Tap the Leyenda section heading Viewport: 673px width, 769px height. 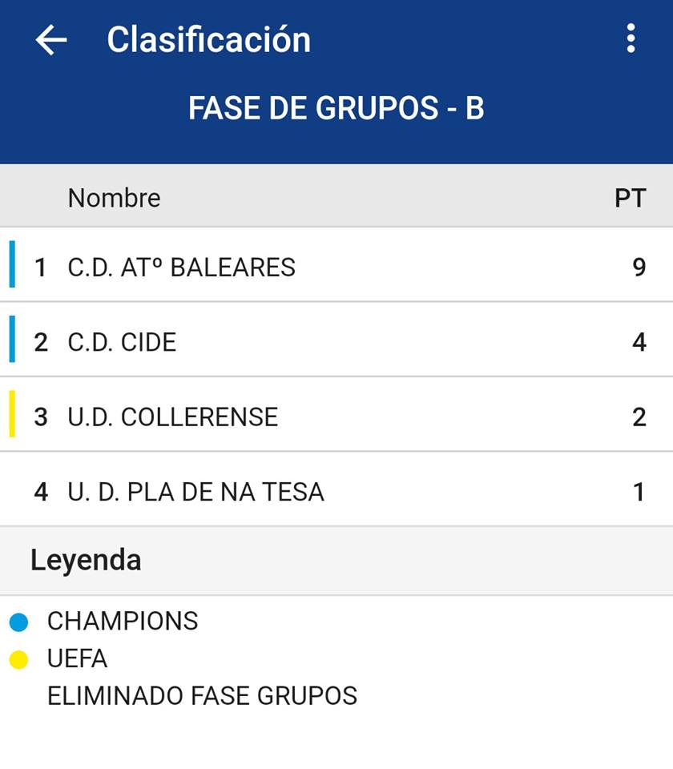click(x=86, y=560)
